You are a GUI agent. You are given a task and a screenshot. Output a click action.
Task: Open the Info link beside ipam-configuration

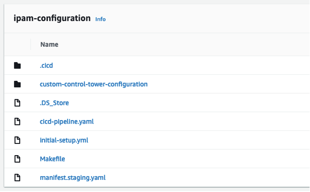tap(100, 19)
